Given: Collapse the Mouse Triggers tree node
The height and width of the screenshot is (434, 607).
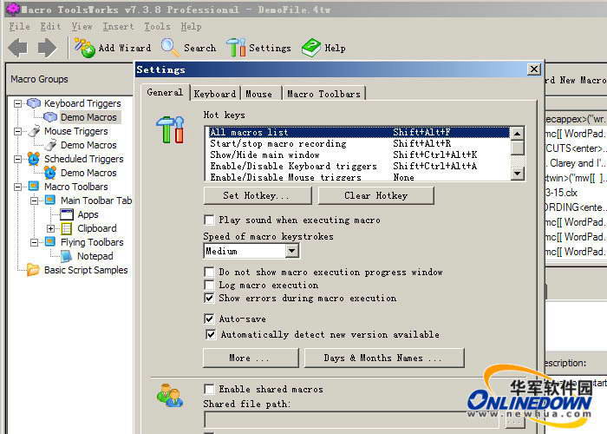Looking at the screenshot, I should [x=17, y=131].
